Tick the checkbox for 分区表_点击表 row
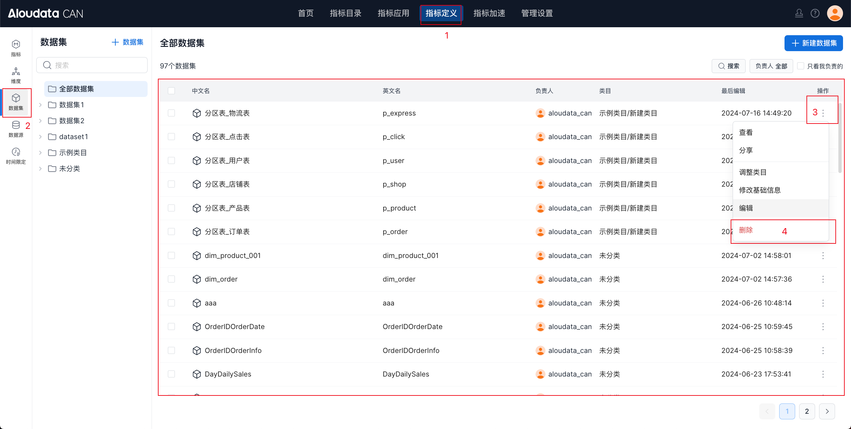851x429 pixels. tap(171, 137)
